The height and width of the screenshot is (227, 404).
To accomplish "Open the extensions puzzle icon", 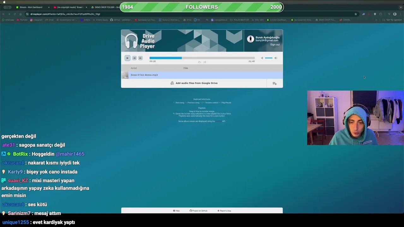I will 381,14.
